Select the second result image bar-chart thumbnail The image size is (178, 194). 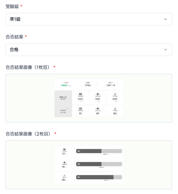click(x=89, y=165)
